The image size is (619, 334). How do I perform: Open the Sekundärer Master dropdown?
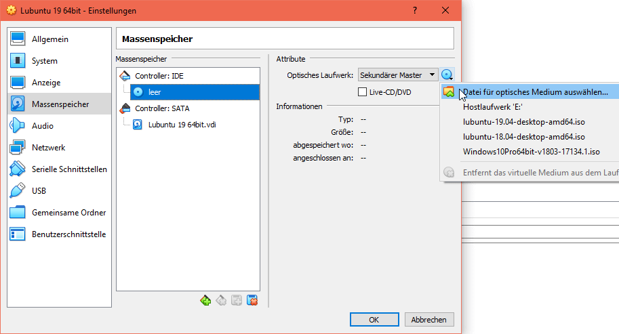pyautogui.click(x=398, y=75)
